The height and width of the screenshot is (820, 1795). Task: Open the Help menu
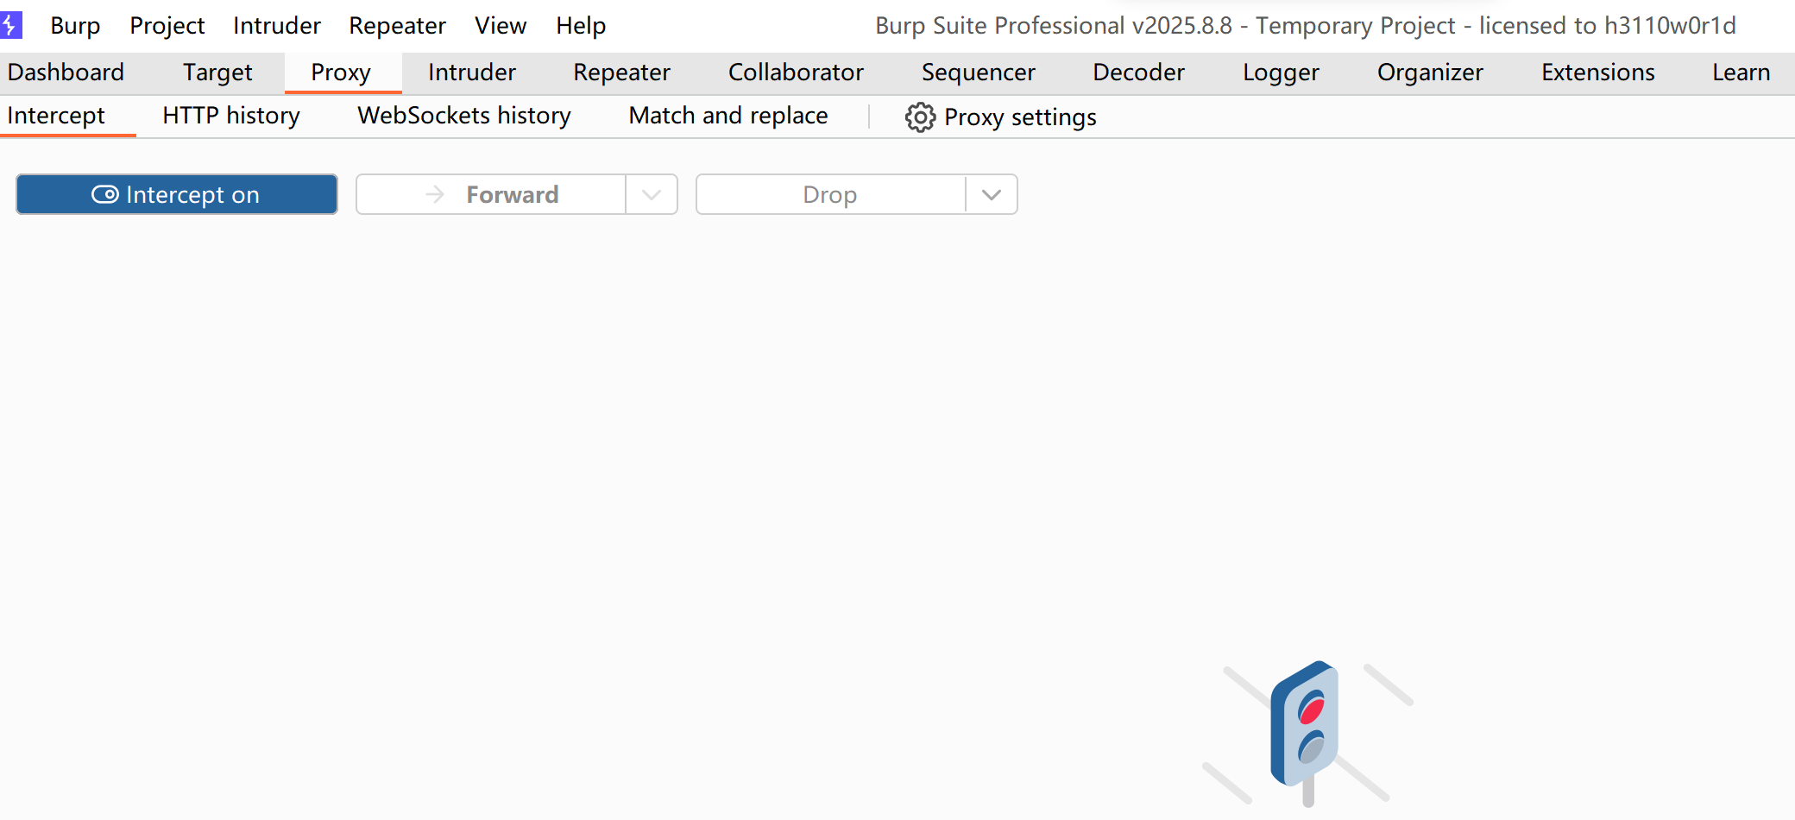[x=581, y=26]
